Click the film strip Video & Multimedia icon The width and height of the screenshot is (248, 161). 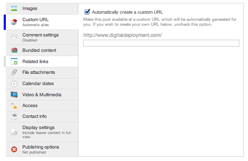coord(14,95)
